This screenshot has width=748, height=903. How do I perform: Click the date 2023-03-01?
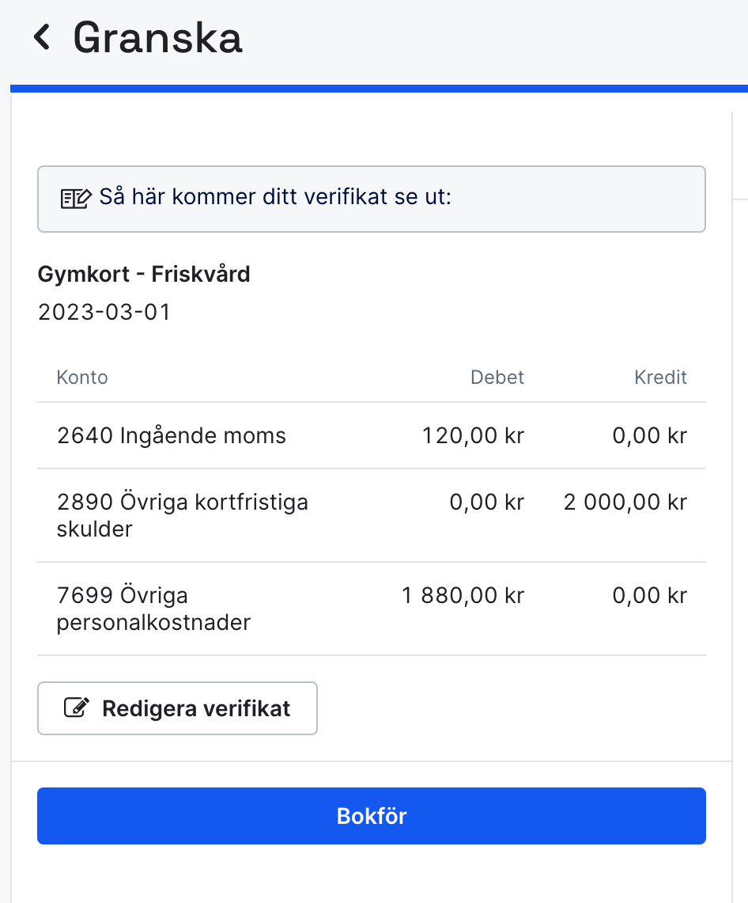coord(103,312)
